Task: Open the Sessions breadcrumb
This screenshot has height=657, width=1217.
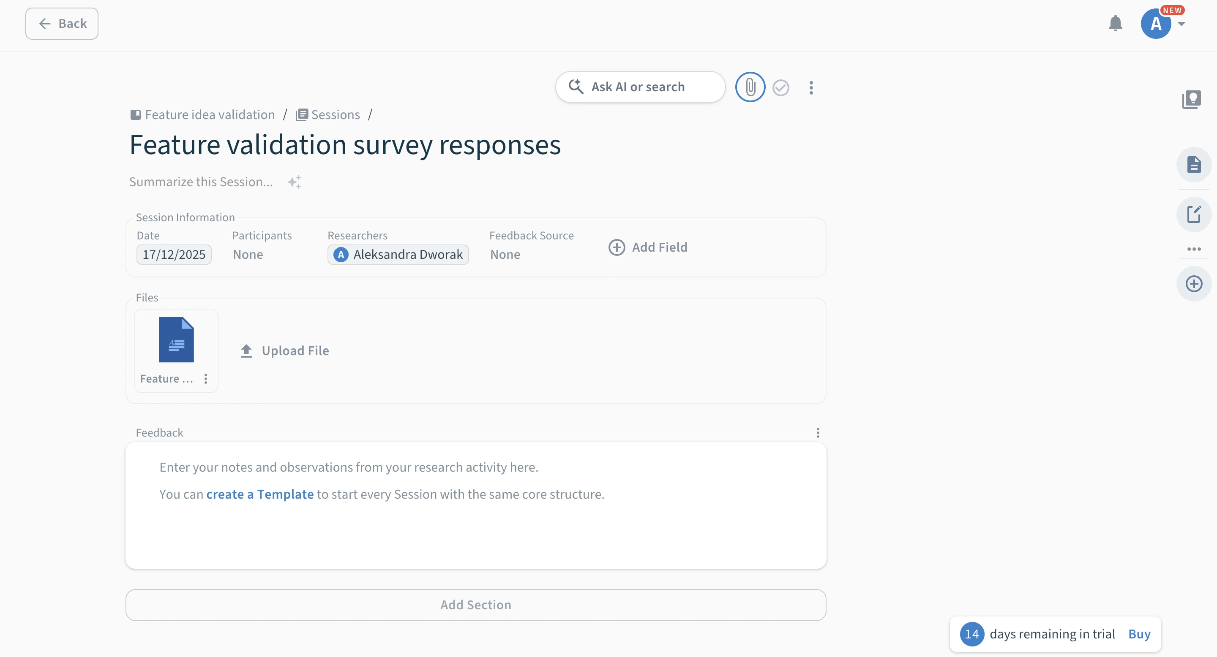Action: coord(335,114)
